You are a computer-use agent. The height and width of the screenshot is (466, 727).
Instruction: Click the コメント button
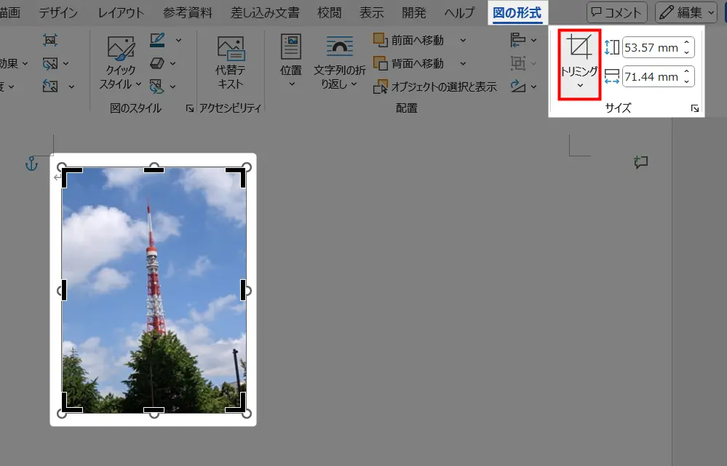pyautogui.click(x=616, y=12)
